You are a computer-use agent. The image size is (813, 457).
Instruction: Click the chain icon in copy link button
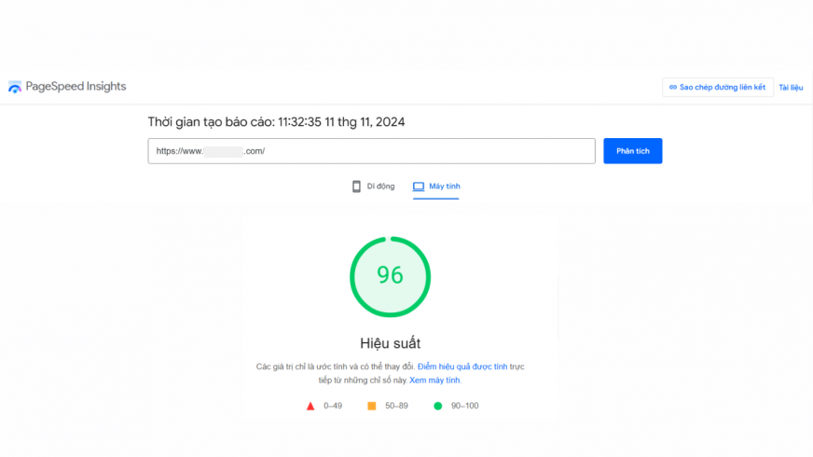[x=673, y=88]
